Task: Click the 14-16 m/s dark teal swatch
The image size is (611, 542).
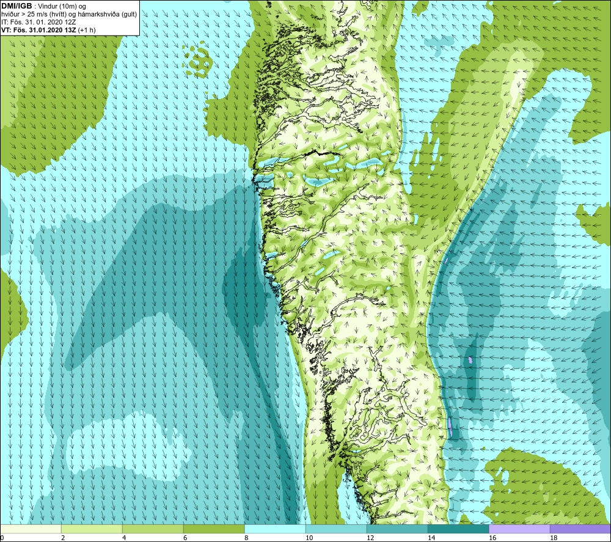Action: coord(458,529)
